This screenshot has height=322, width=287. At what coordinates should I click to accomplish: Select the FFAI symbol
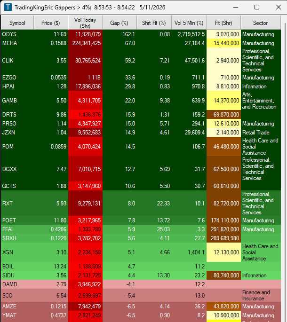pyautogui.click(x=8, y=229)
